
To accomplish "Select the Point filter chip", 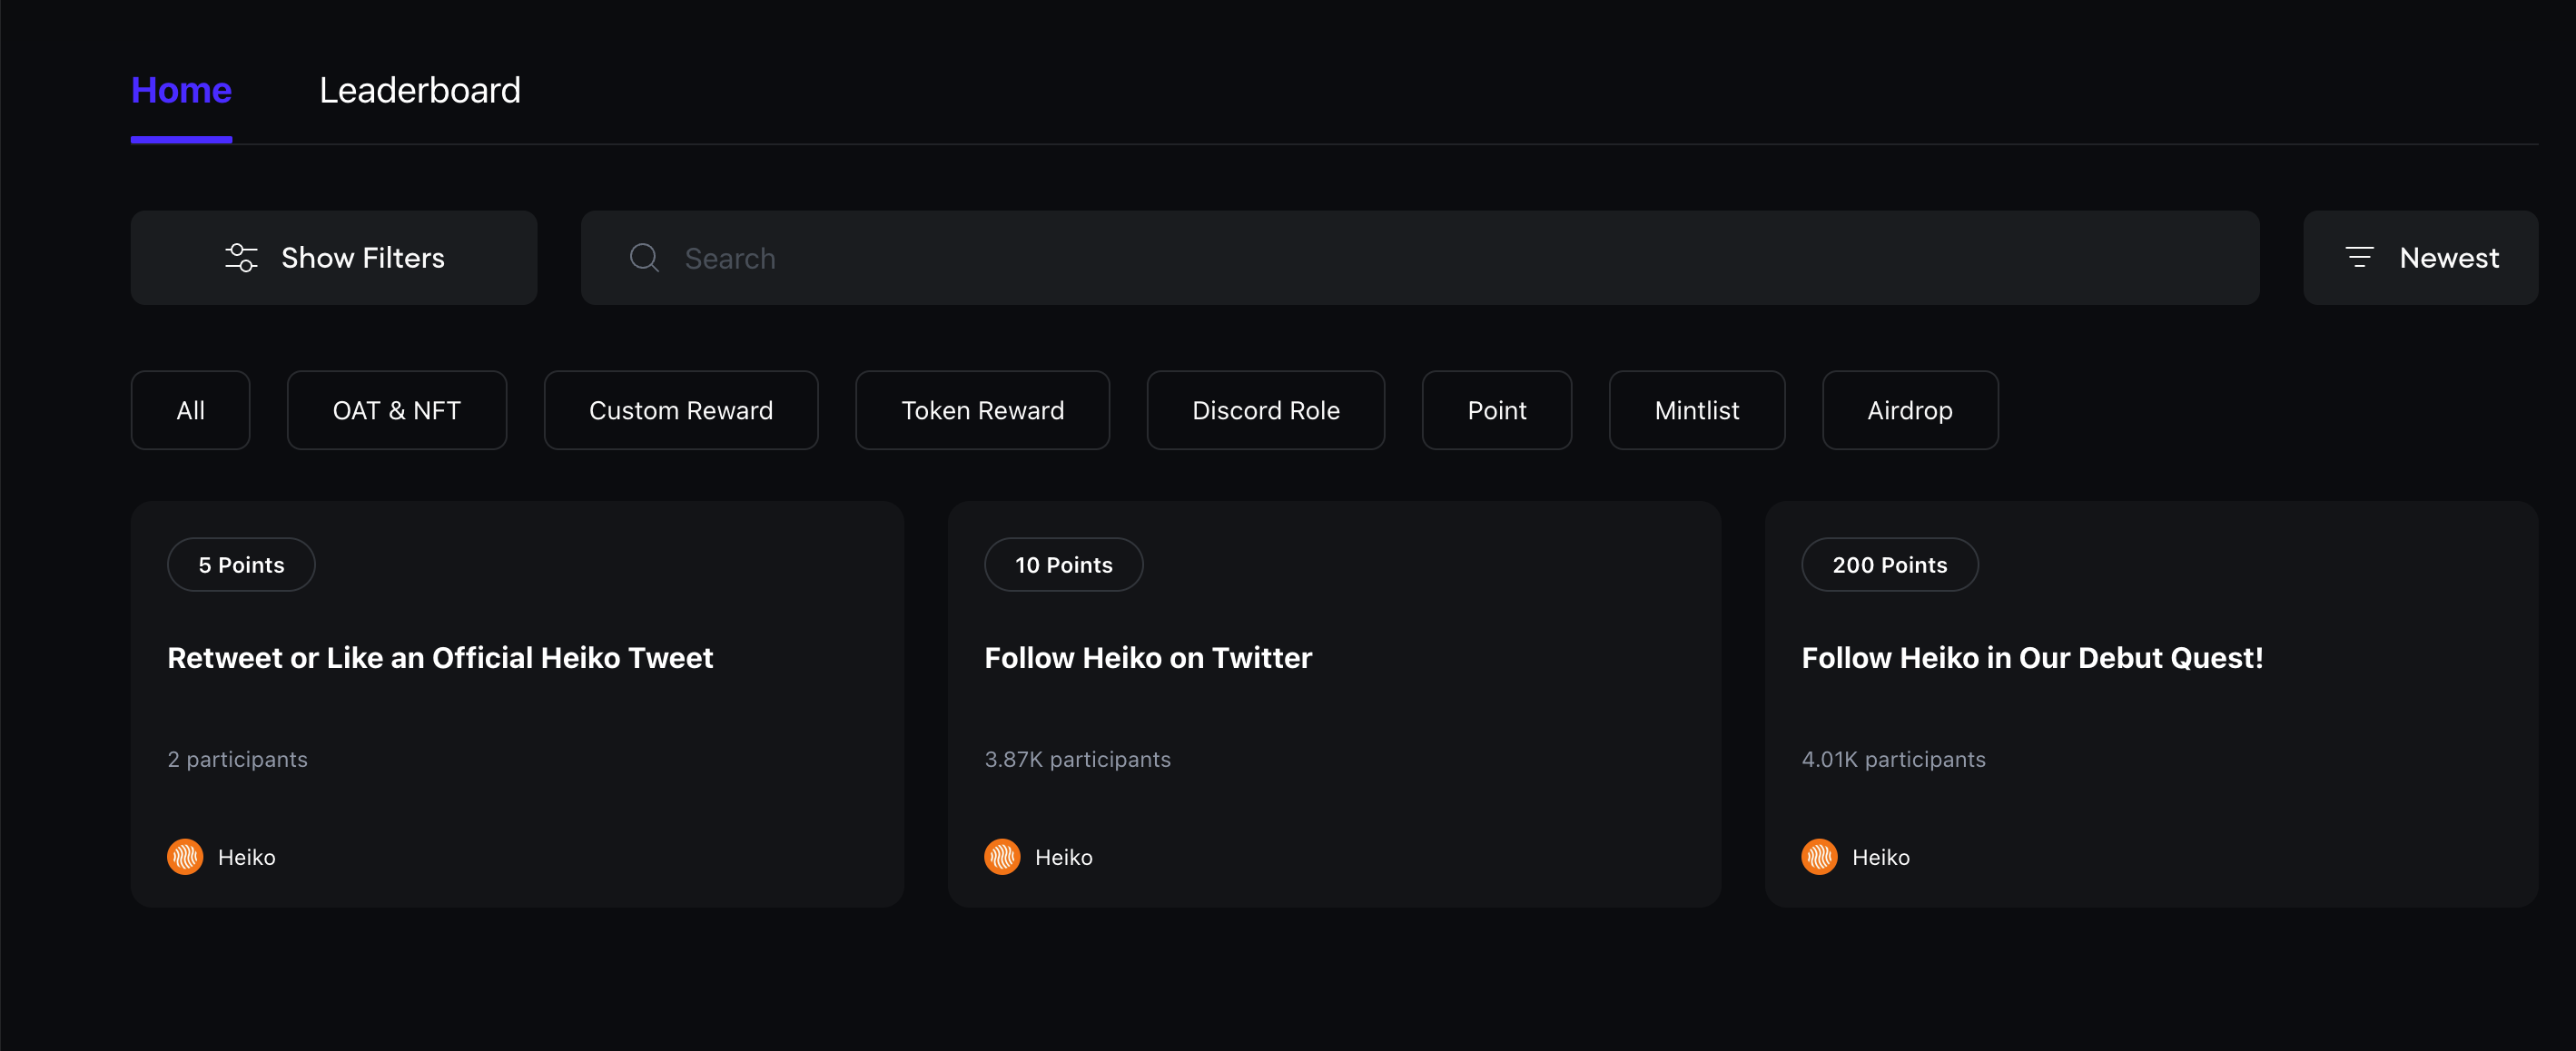I will (1497, 411).
